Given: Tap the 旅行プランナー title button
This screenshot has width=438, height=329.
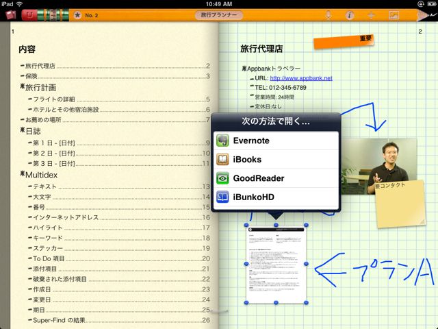Looking at the screenshot, I should pyautogui.click(x=219, y=15).
